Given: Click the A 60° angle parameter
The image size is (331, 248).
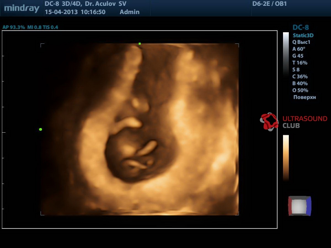Looking at the screenshot, I should pos(299,49).
